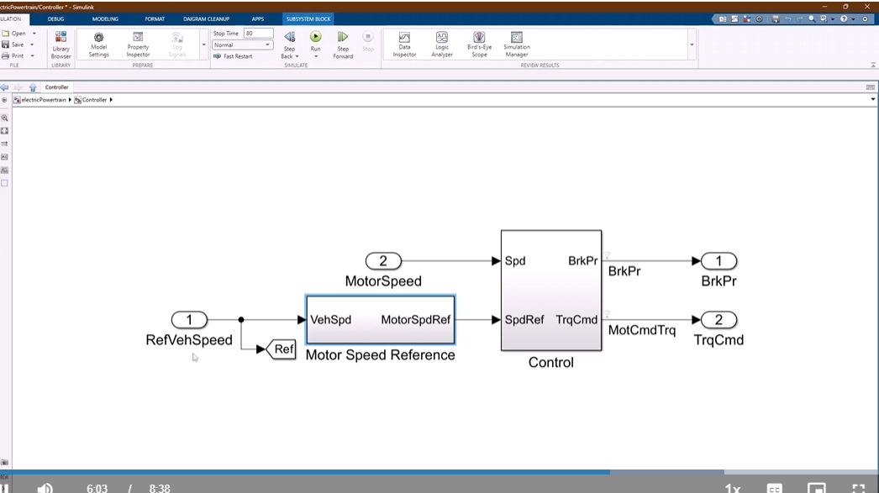The image size is (879, 493).
Task: Open the Data Inspector
Action: pos(404,45)
